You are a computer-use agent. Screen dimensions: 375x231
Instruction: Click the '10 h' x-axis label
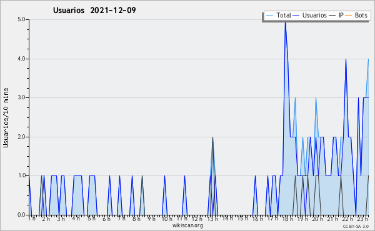167,219
